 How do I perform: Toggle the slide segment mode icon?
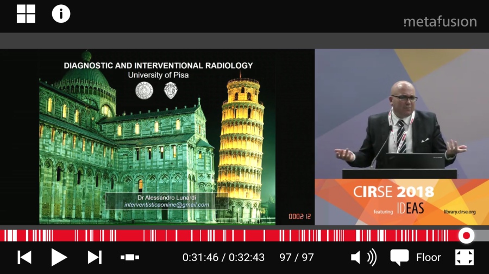coord(129,257)
